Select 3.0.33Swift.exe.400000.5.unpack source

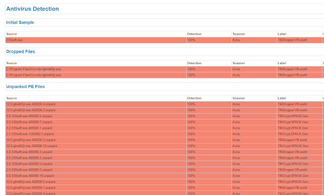(x=96, y=116)
